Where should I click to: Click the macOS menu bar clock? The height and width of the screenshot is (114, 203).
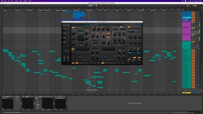coord(197,1)
